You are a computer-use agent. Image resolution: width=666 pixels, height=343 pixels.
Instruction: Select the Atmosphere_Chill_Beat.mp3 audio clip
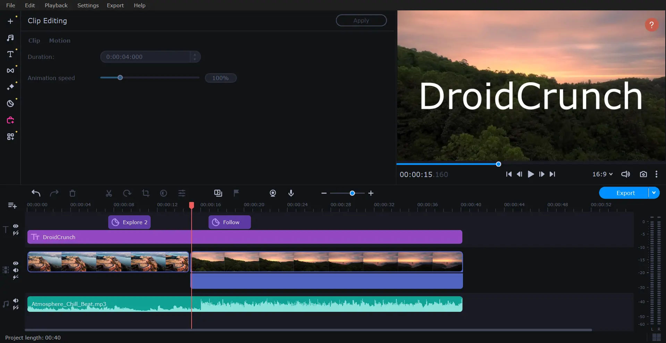click(245, 304)
